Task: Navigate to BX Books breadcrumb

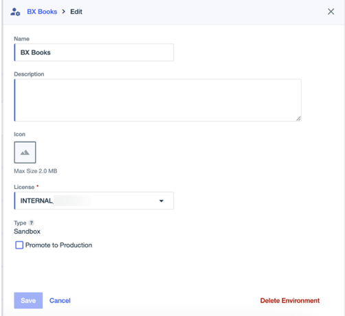Action: [42, 12]
